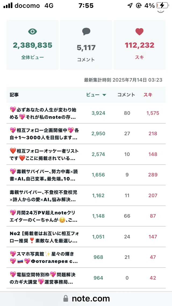Tap the speech bubble comments icon
Image resolution: width=172 pixels, height=306 pixels.
click(86, 32)
